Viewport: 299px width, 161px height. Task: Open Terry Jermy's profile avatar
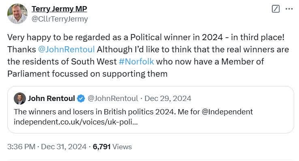click(x=17, y=14)
